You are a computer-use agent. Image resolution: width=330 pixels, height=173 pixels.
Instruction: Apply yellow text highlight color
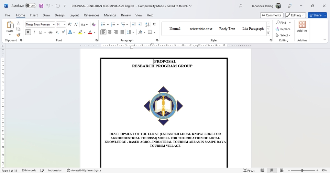point(80,32)
